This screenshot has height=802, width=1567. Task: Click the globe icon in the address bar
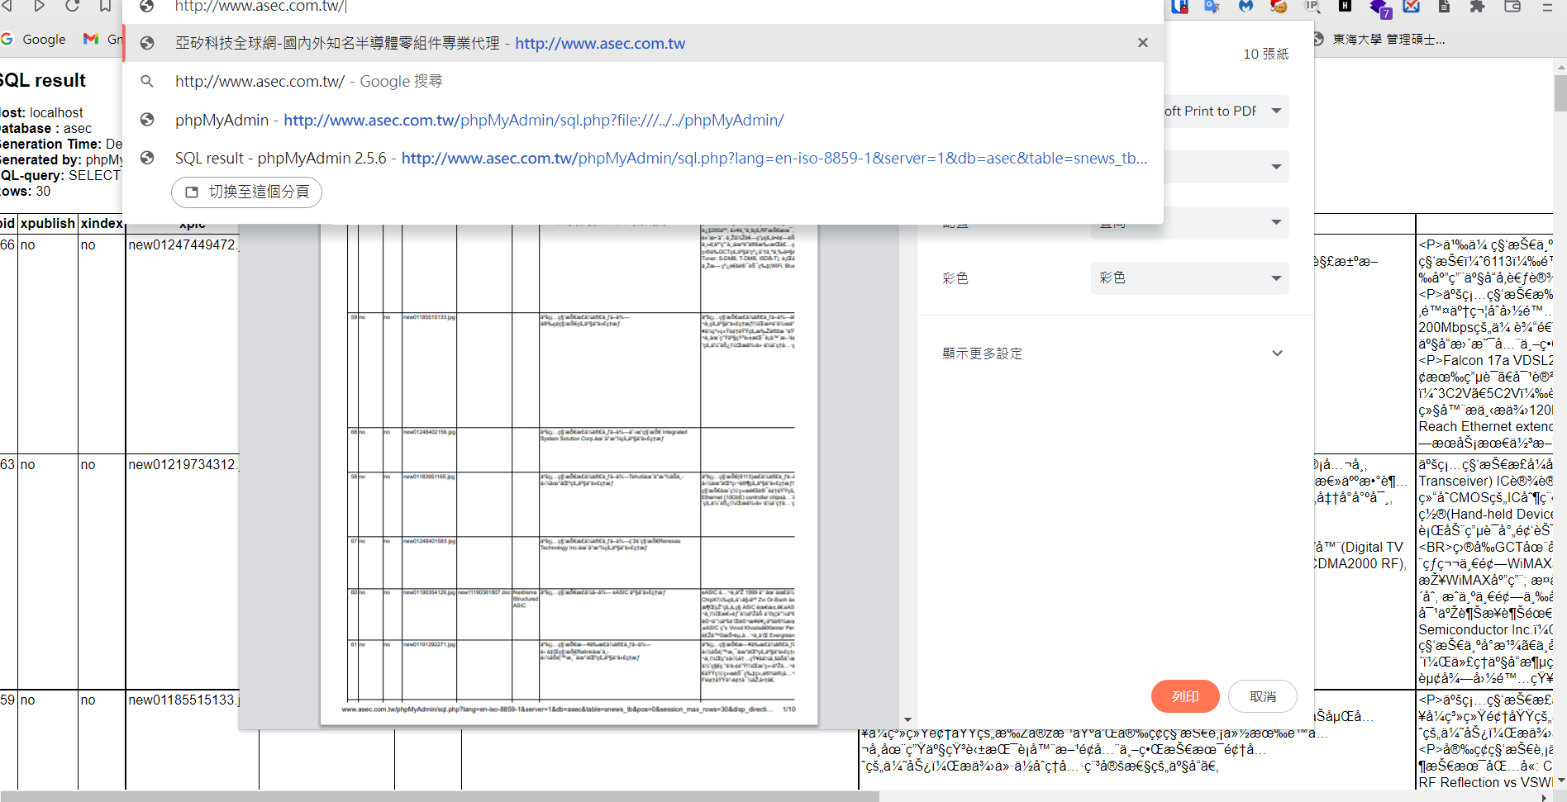(146, 7)
